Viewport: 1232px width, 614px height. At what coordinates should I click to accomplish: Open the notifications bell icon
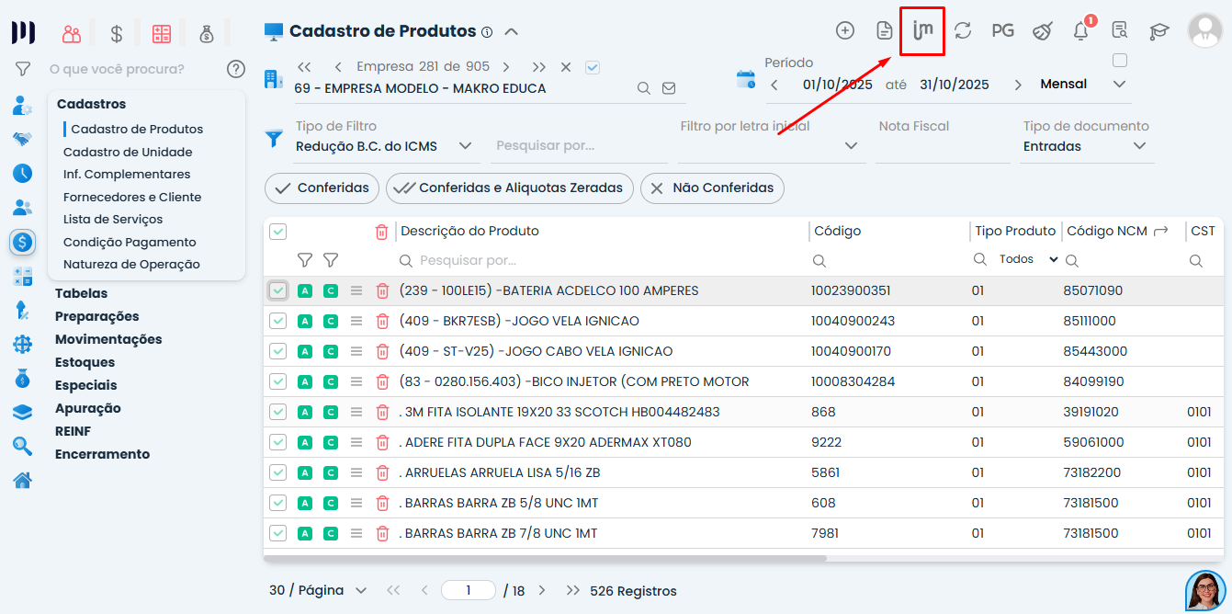pyautogui.click(x=1080, y=31)
